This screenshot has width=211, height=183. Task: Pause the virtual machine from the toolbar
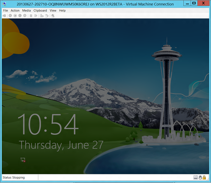31,16
